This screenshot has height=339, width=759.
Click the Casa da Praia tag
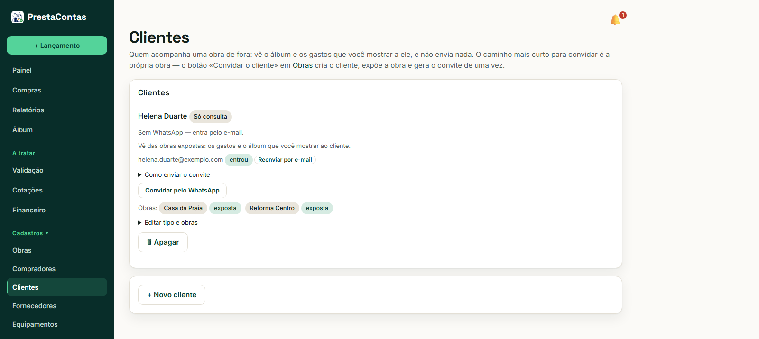[x=183, y=208]
